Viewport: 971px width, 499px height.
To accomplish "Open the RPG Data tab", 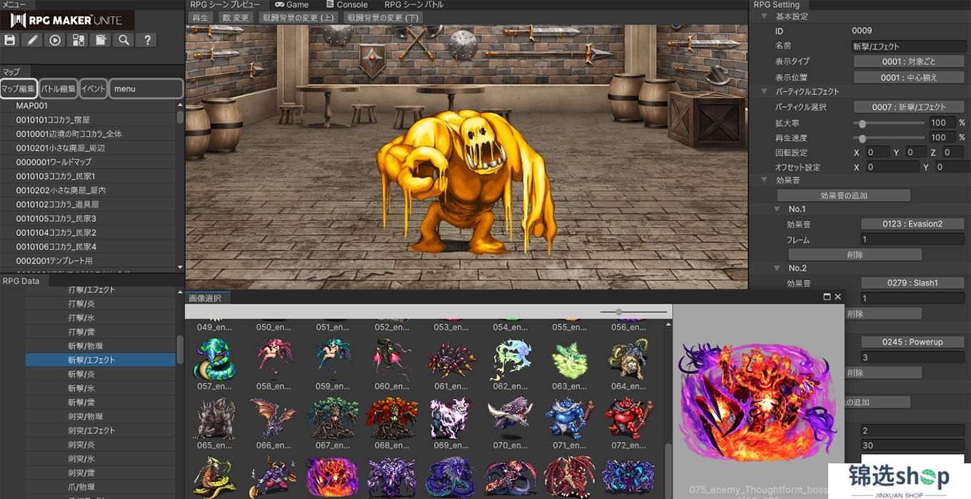I will pos(21,281).
